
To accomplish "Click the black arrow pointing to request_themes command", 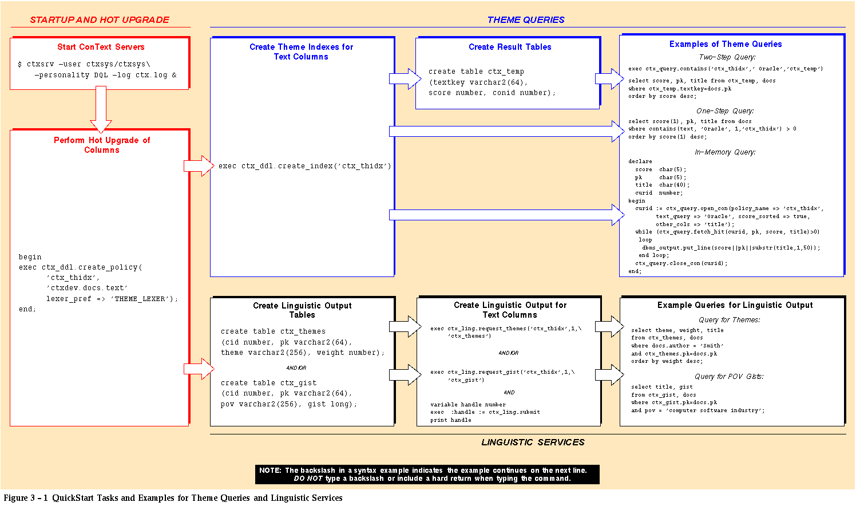I will [x=405, y=326].
